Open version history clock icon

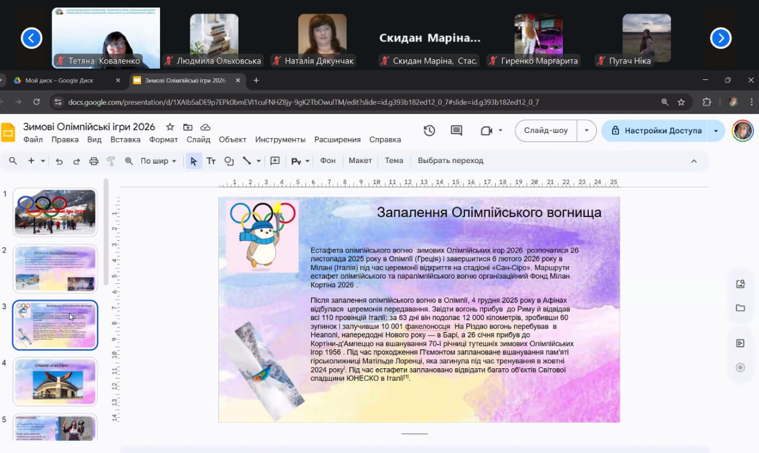(429, 131)
